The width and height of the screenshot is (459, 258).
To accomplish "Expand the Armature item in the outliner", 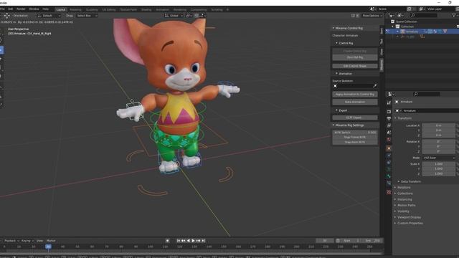I will click(397, 32).
